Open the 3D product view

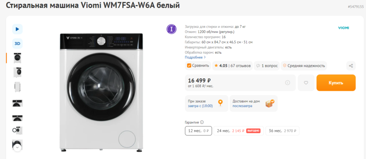pyautogui.click(x=17, y=43)
